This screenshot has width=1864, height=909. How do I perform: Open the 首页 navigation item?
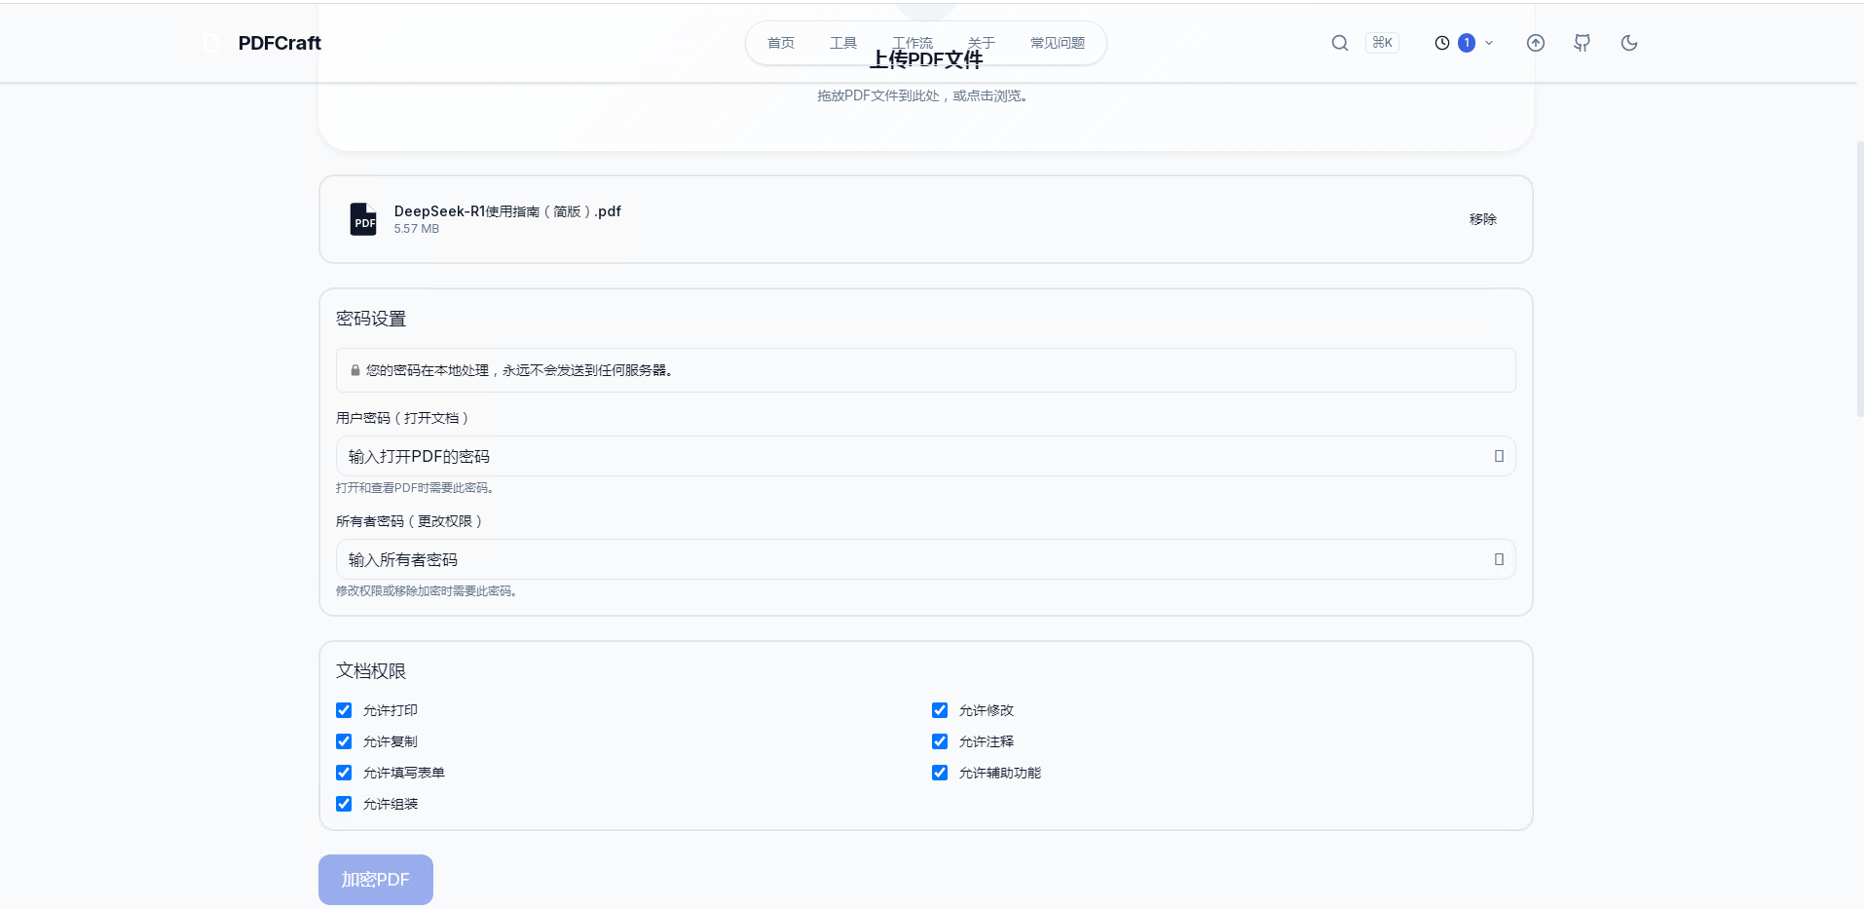(x=781, y=43)
